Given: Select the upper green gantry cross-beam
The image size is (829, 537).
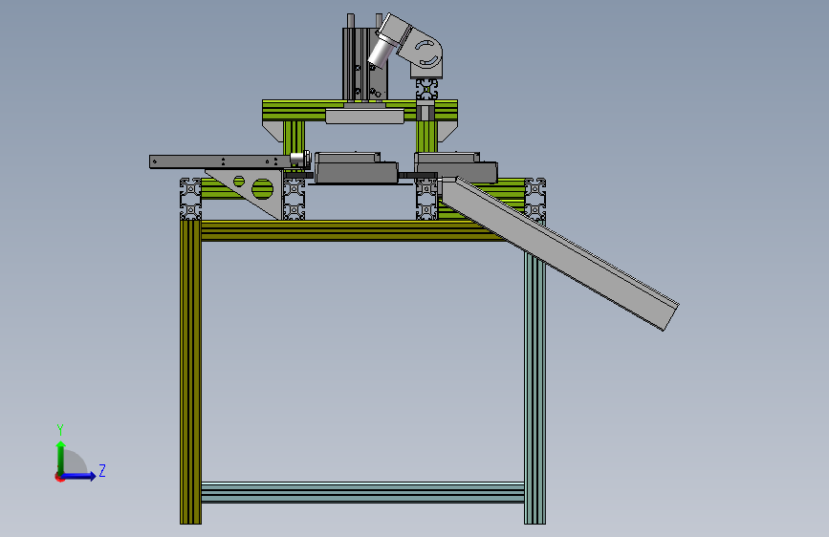Looking at the screenshot, I should (x=360, y=110).
